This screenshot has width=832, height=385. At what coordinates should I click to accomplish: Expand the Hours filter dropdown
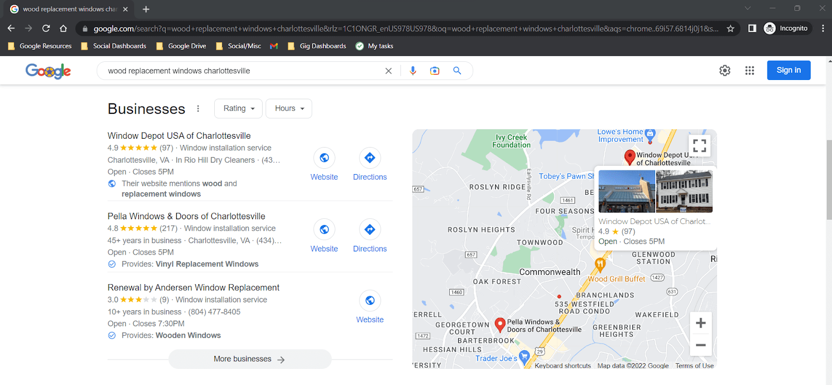click(289, 109)
